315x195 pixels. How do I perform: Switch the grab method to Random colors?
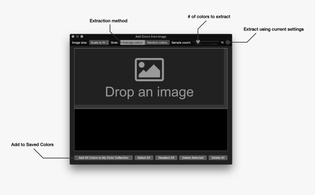click(x=157, y=43)
